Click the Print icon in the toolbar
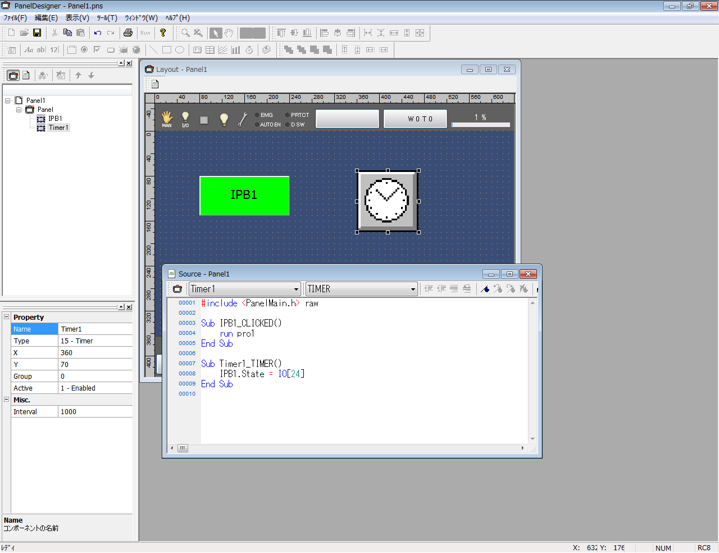 (128, 33)
